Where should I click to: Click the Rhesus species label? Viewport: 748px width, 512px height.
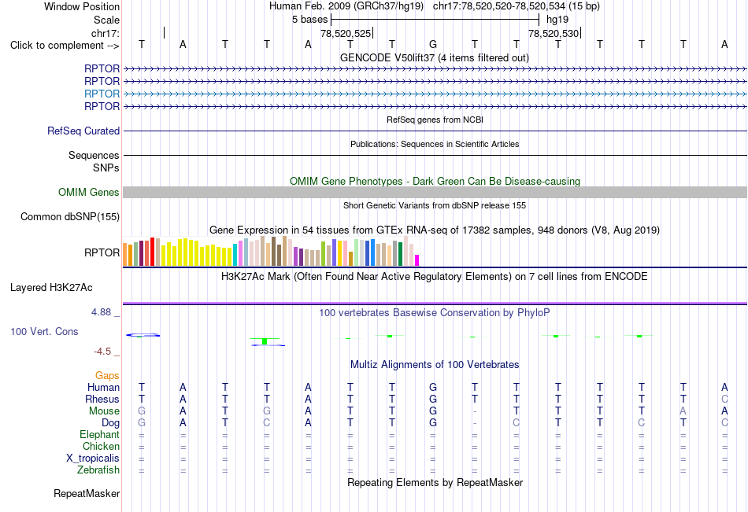point(102,399)
